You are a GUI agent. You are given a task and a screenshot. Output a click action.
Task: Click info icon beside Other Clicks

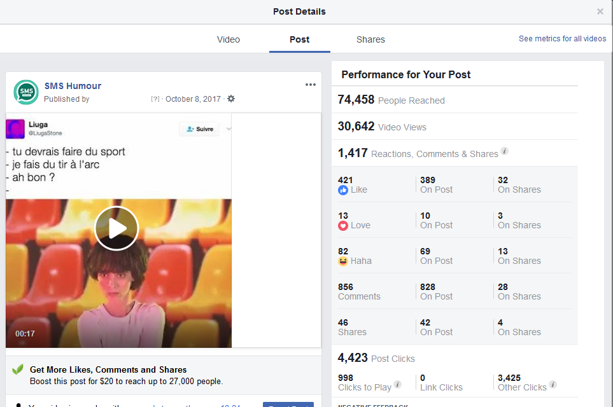[x=553, y=385]
